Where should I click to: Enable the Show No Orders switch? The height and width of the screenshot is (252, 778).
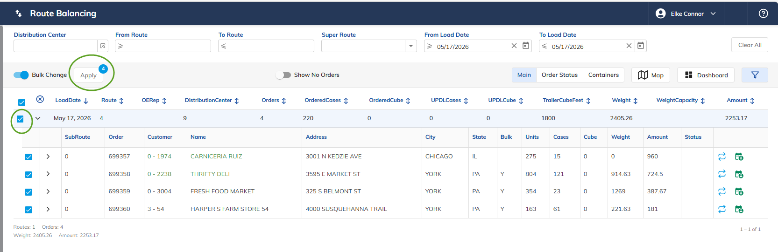pos(283,75)
